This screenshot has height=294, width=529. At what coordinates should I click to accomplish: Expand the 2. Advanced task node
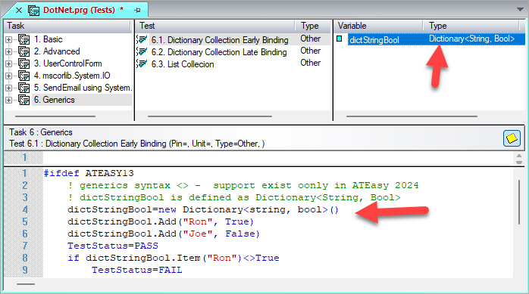[9, 52]
